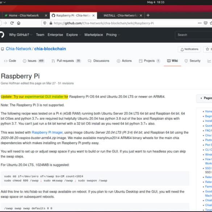This screenshot has width=212, height=212.
Task: Expand the Pages sidebar section
Action: [204, 98]
